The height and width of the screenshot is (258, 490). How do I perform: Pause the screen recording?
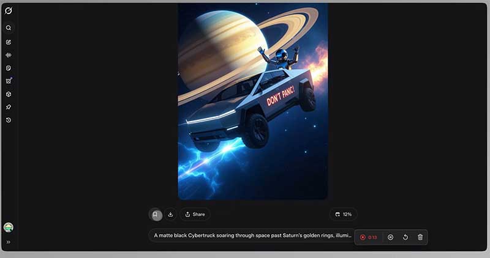(x=390, y=237)
